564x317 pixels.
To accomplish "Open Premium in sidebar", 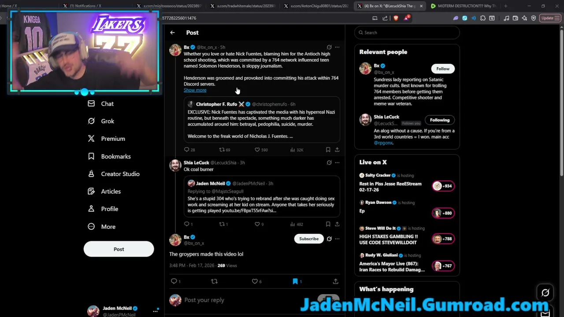I will click(106, 139).
